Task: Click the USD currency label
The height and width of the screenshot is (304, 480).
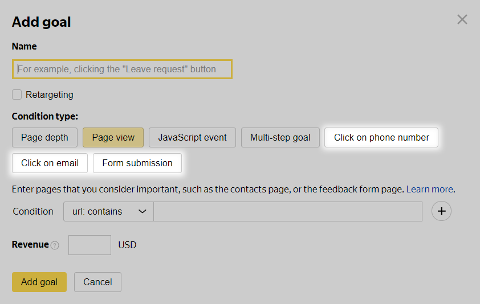Action: click(x=127, y=245)
